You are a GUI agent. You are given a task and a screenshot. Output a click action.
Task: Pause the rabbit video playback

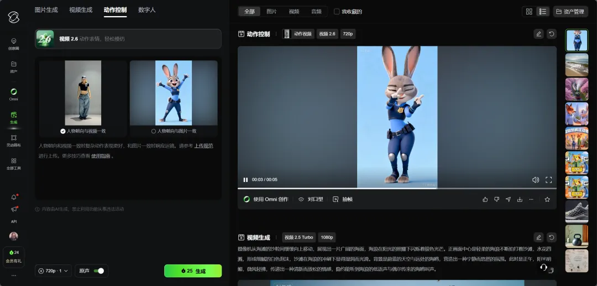click(245, 180)
